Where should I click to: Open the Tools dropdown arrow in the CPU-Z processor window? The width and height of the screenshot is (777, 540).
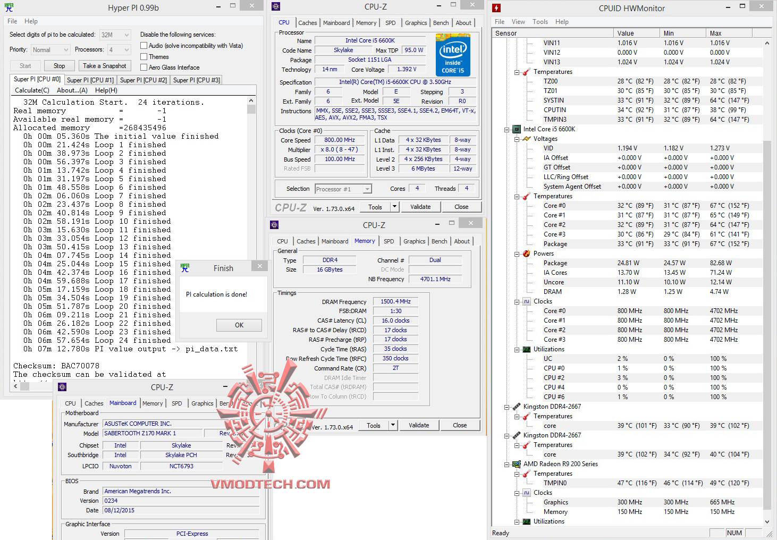tap(394, 207)
